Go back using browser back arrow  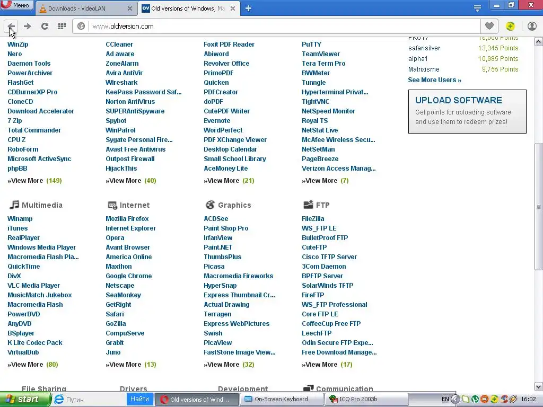click(x=11, y=26)
